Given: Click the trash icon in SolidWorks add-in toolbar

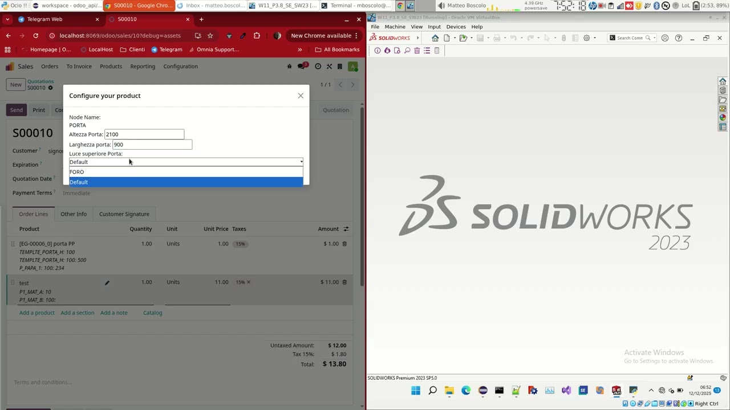Looking at the screenshot, I should (x=417, y=51).
